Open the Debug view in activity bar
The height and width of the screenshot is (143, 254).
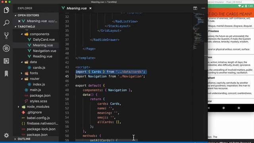click(x=6, y=48)
